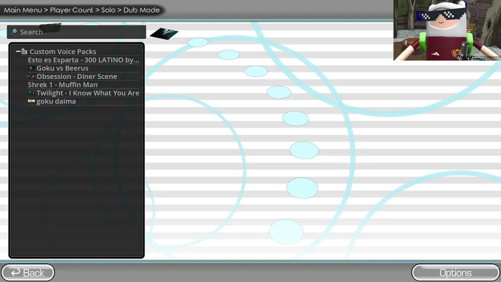The image size is (501, 282).
Task: Select the Custom Voice Packs folder label
Action: coord(63,51)
